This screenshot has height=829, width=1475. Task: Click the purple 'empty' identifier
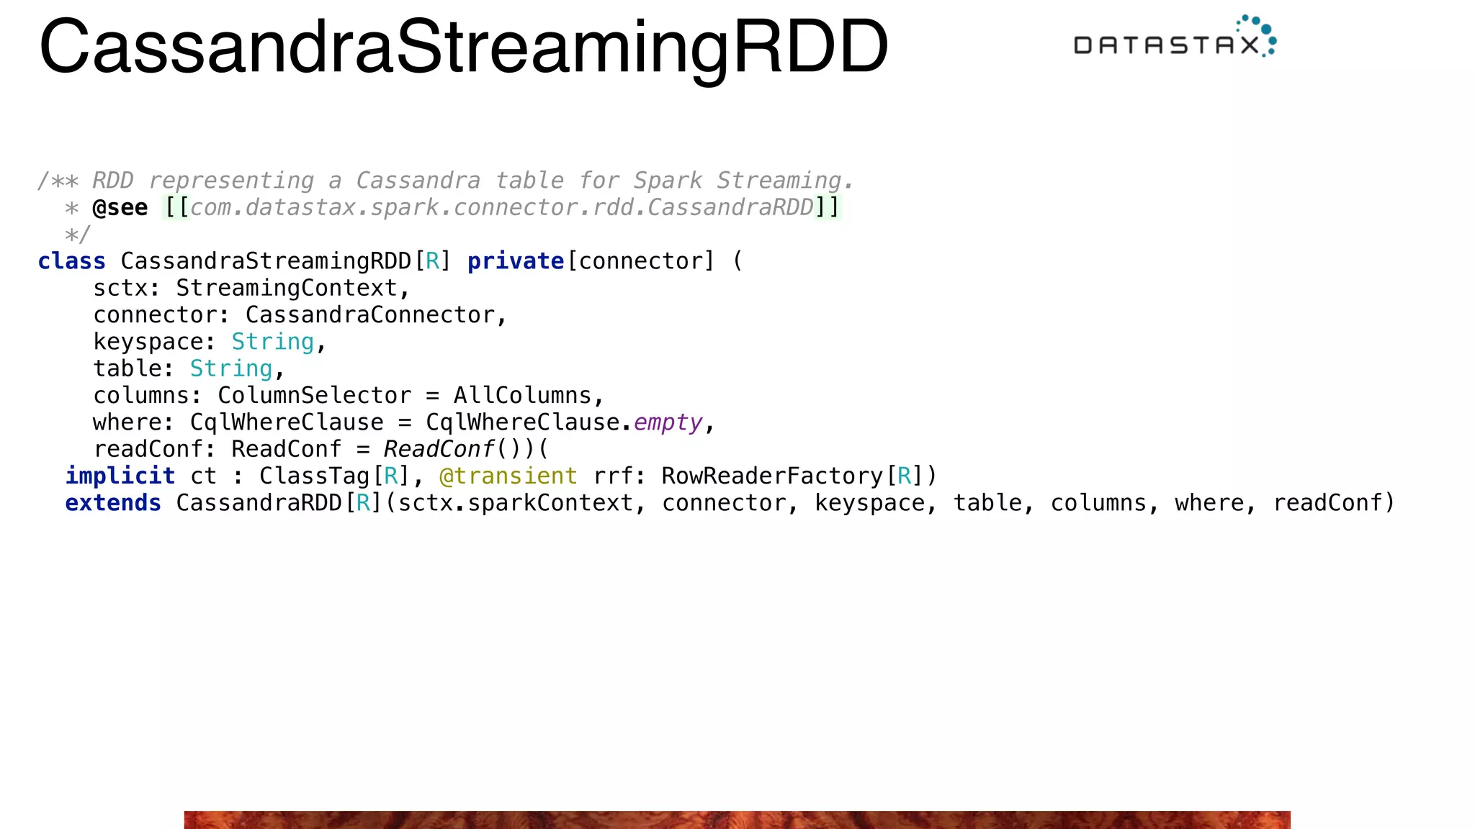tap(668, 422)
